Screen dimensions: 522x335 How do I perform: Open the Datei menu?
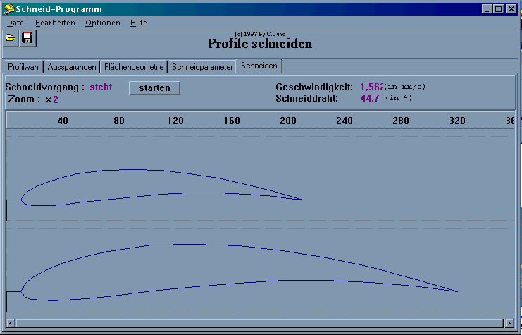click(16, 23)
